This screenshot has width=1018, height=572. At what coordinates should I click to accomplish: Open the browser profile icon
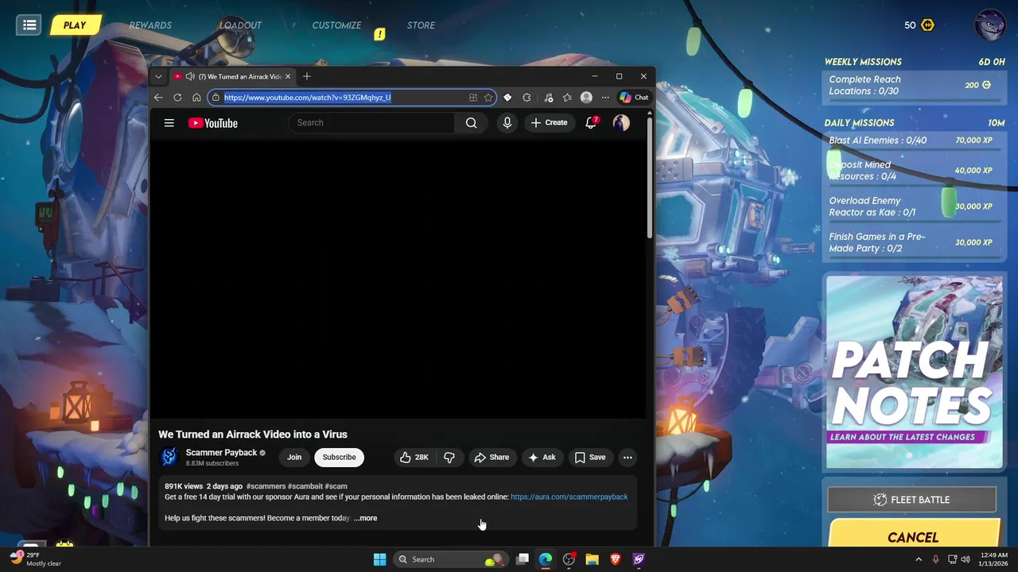tap(586, 98)
